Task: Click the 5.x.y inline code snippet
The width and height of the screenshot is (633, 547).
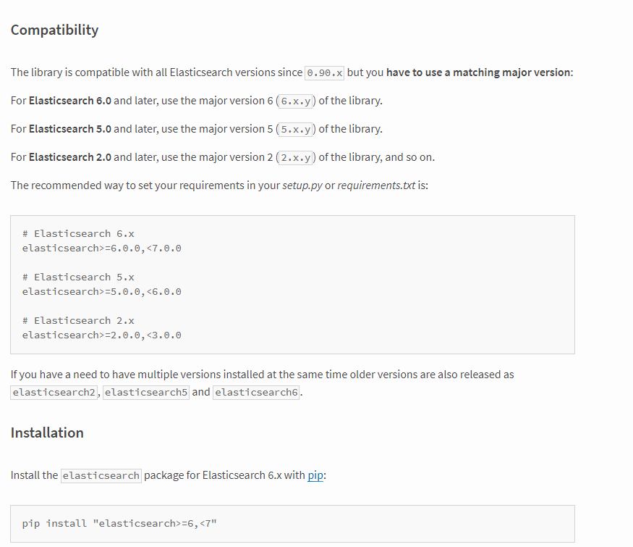Action: [x=295, y=129]
